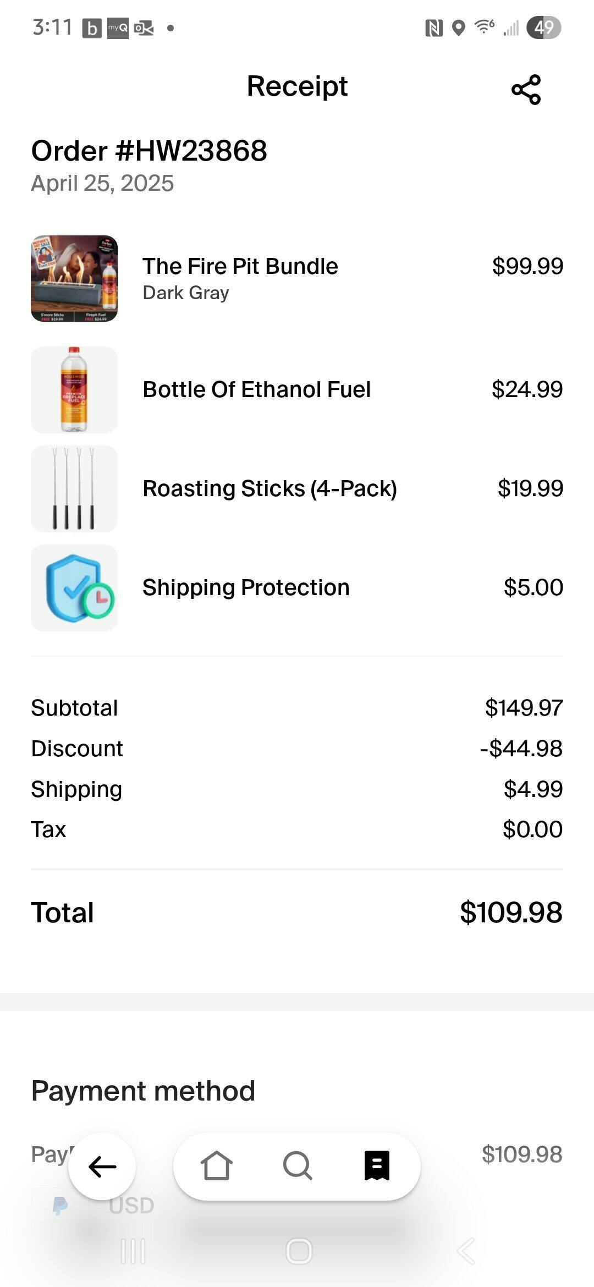This screenshot has width=594, height=1287.
Task: Tap the myQ notification icon
Action: pyautogui.click(x=118, y=28)
